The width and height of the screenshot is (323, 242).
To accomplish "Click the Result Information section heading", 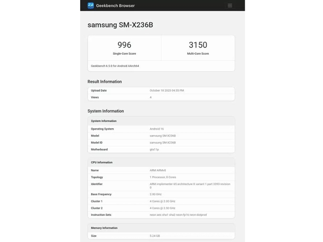I will [105, 81].
